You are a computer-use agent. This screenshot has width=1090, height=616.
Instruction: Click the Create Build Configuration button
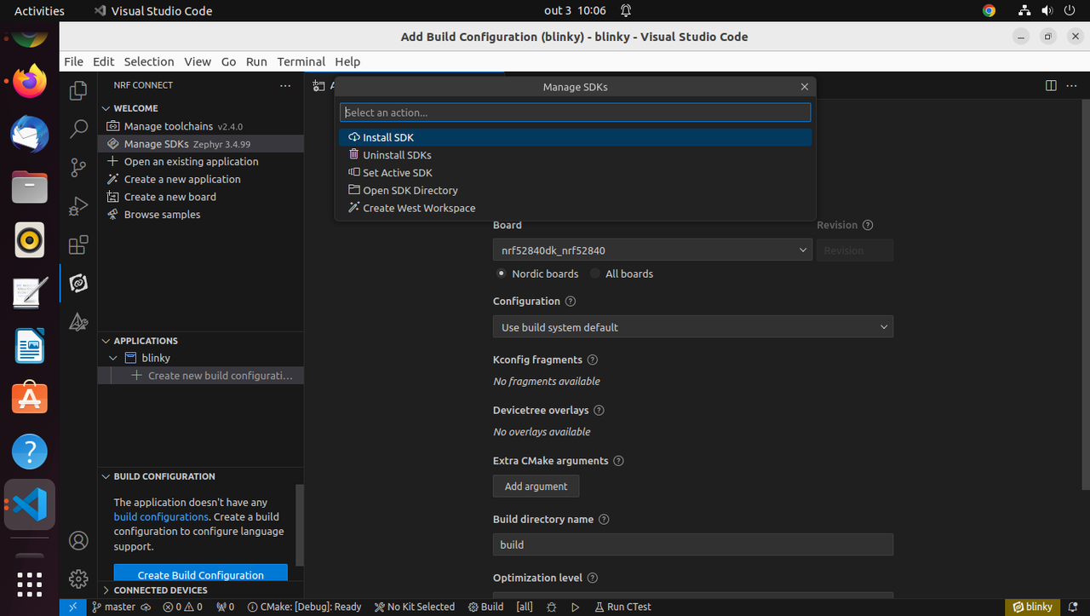tap(201, 575)
